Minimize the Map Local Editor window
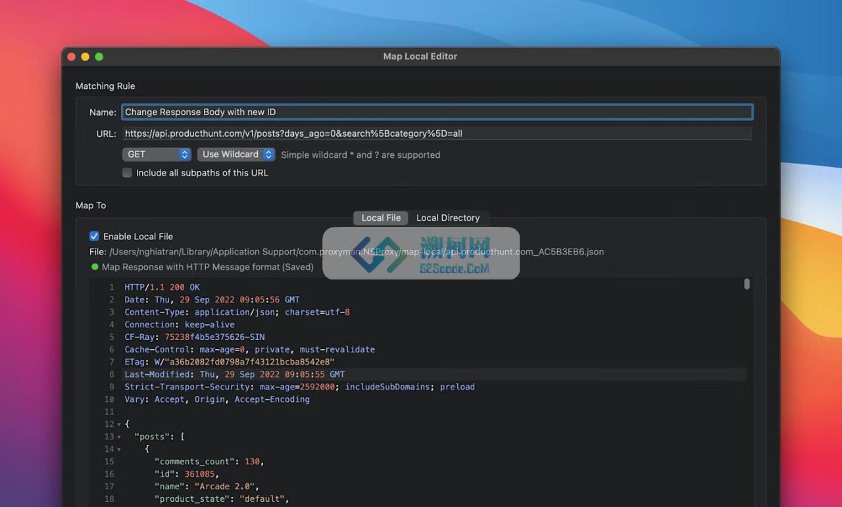Viewport: 842px width, 507px height. [x=86, y=57]
